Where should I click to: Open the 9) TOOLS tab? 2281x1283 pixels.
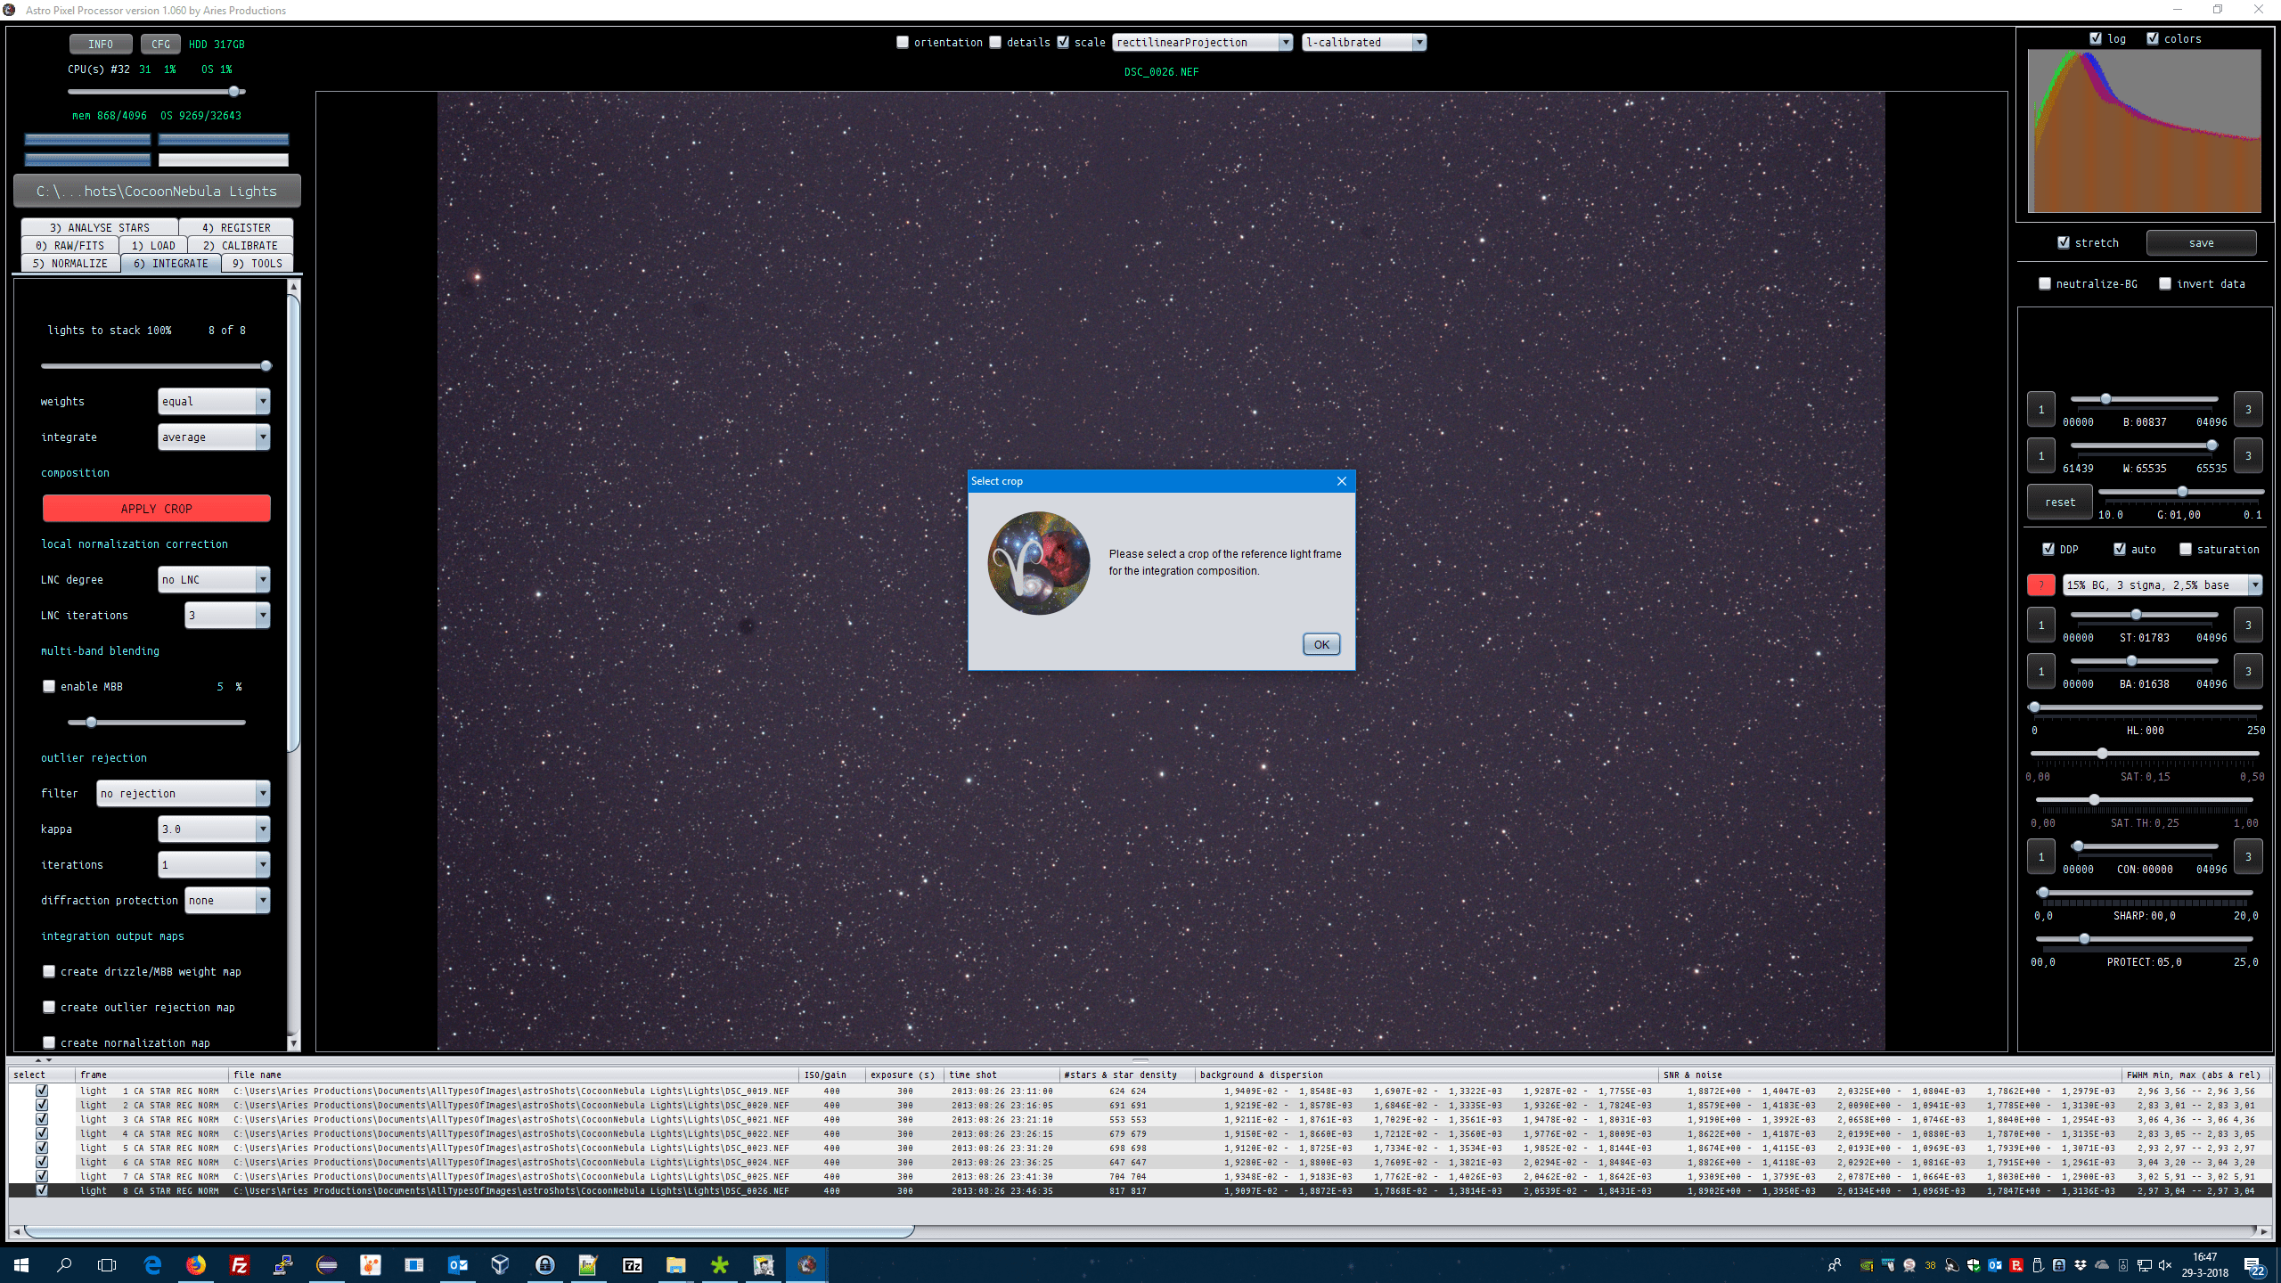(x=258, y=263)
